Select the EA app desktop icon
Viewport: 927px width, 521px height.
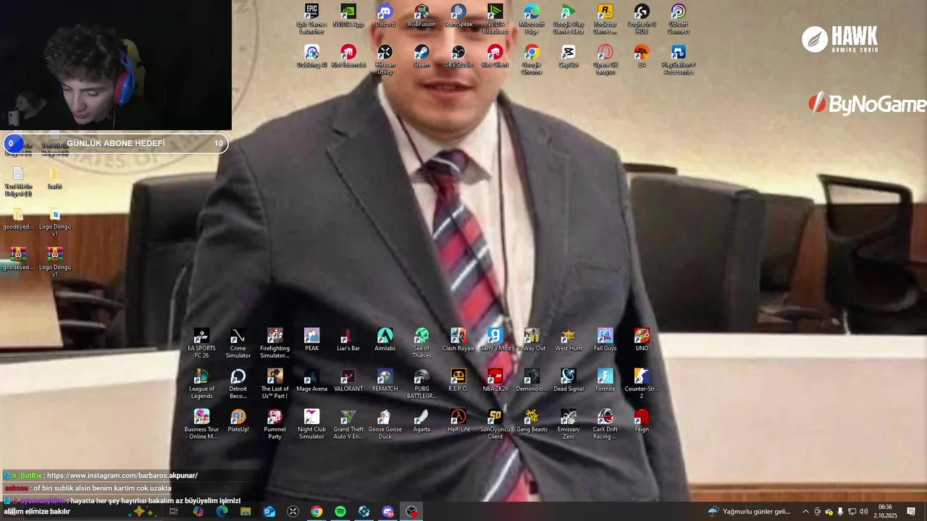[x=642, y=56]
